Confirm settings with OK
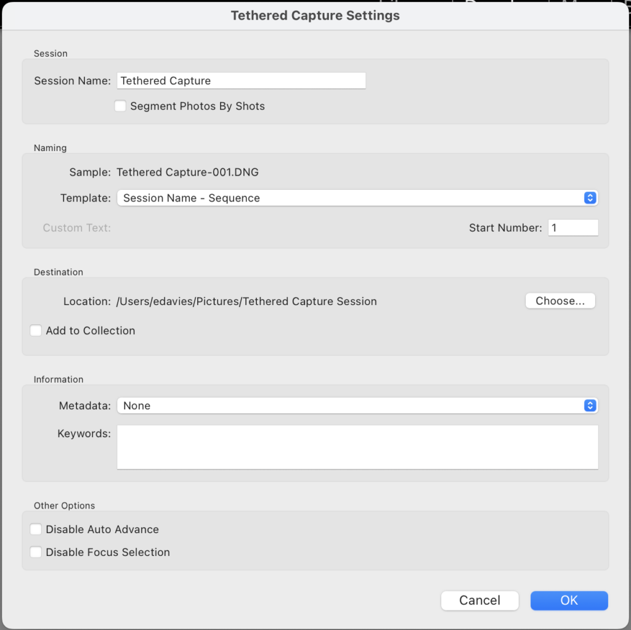 [568, 600]
